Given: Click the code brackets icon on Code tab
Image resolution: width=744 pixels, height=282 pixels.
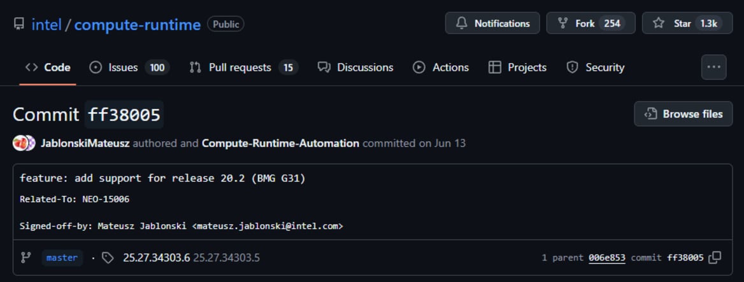Looking at the screenshot, I should click(x=32, y=67).
